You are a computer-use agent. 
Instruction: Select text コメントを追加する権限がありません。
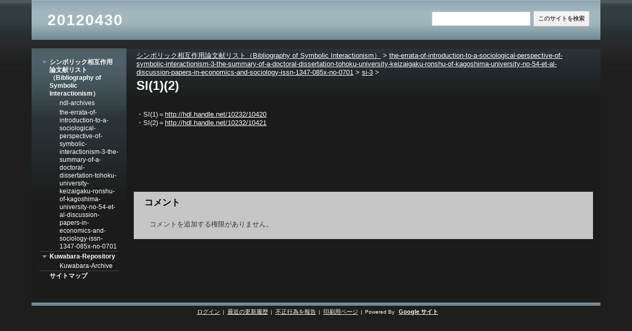(x=211, y=224)
